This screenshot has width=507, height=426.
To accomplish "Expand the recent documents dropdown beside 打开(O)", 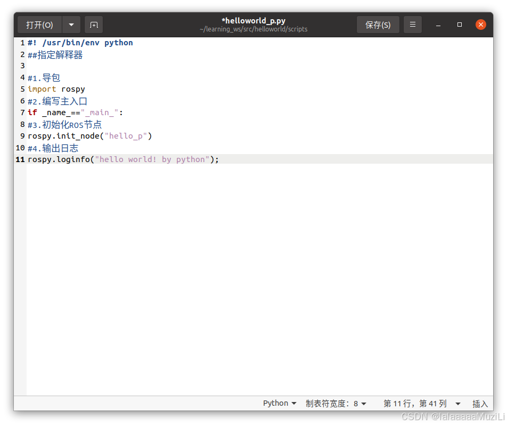I will (71, 25).
